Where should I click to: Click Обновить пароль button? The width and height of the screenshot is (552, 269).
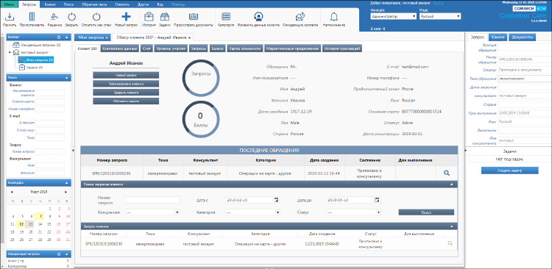point(126,101)
